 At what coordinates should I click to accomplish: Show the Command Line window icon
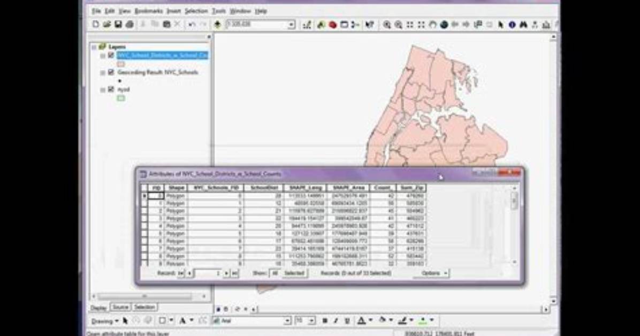click(344, 25)
